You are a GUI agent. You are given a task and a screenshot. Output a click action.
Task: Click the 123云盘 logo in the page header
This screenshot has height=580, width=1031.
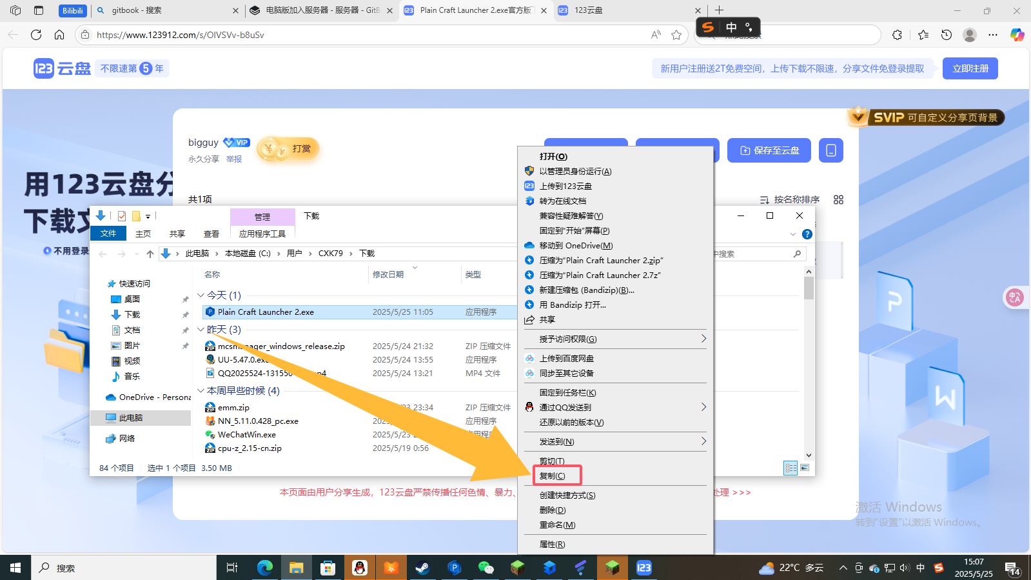point(62,68)
